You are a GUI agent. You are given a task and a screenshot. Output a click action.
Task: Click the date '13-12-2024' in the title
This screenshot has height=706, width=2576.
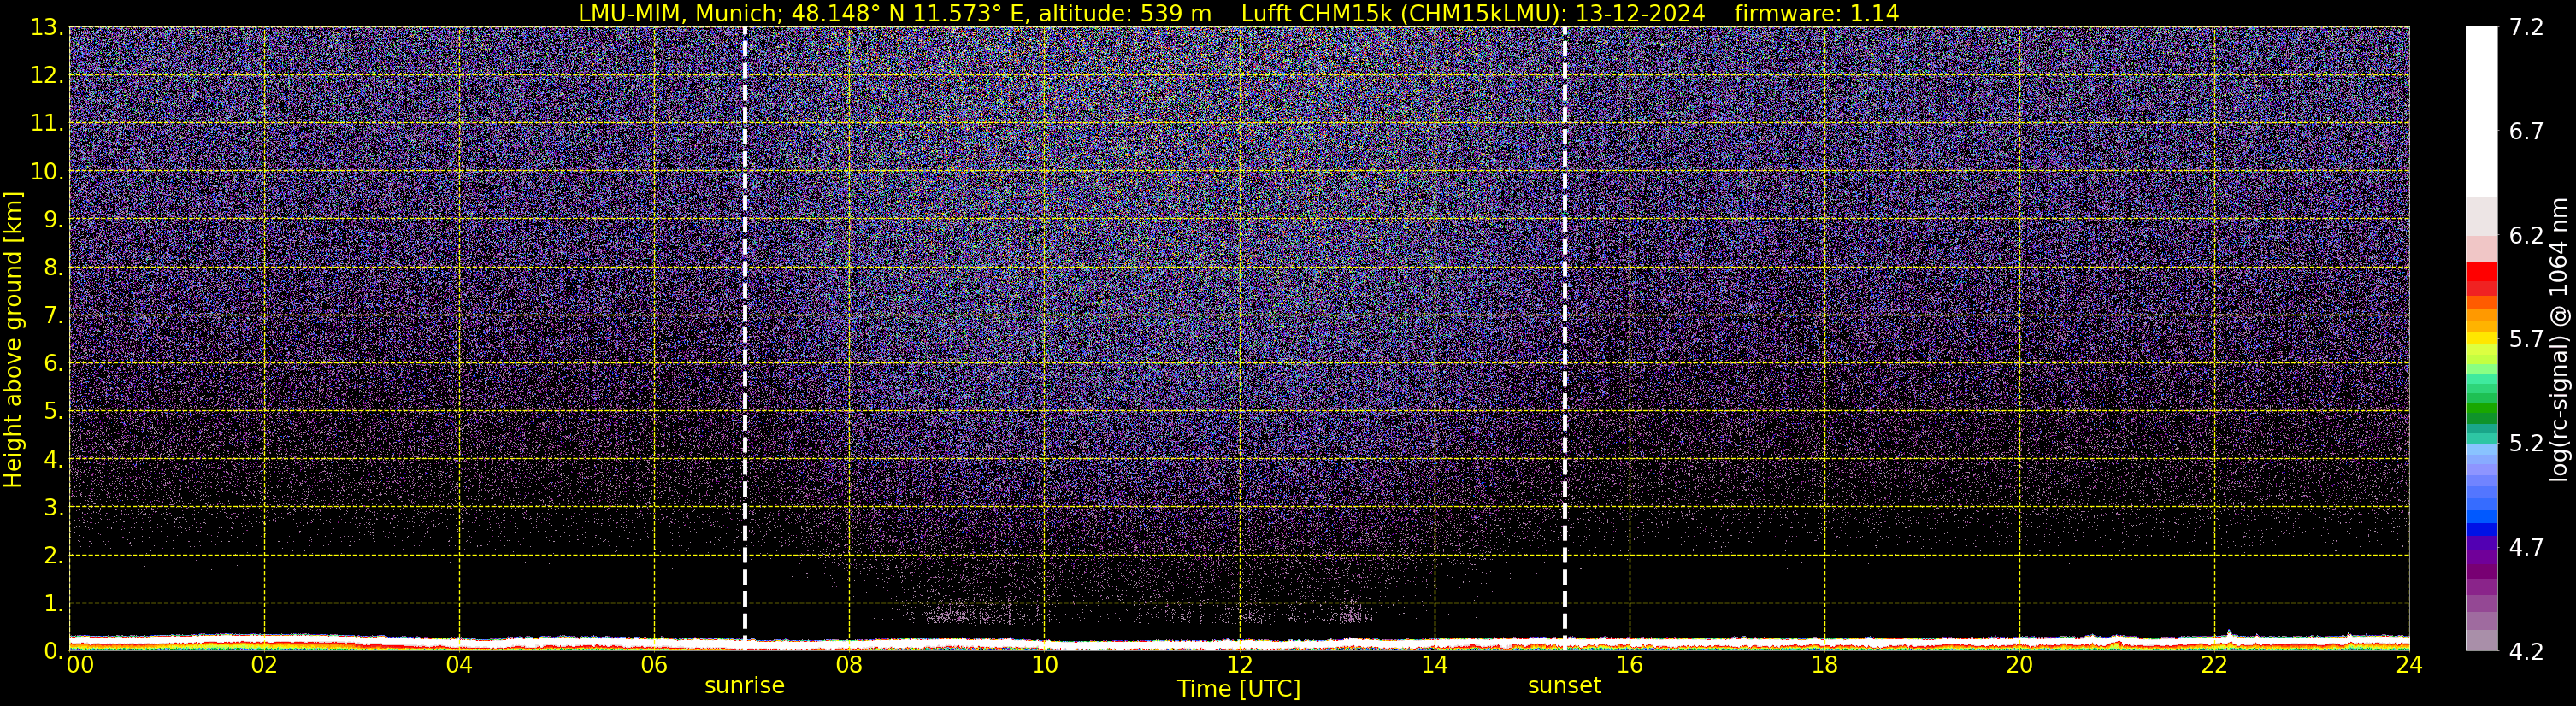click(1640, 13)
